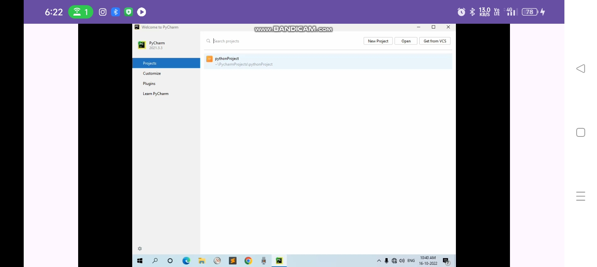Go to Learn PyCharm tab

point(166,93)
